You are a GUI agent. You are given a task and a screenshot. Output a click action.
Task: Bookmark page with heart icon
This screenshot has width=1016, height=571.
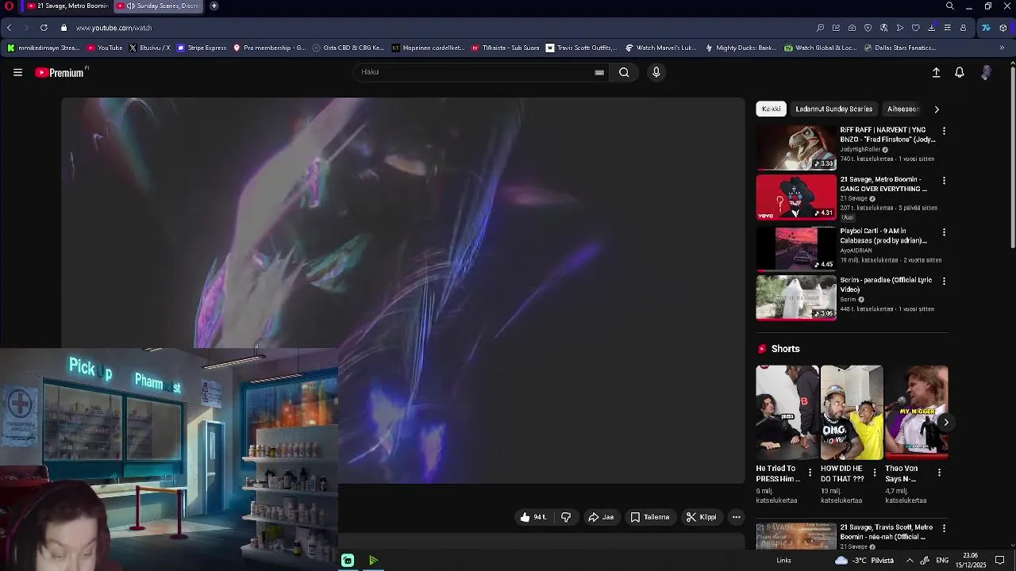tap(915, 28)
